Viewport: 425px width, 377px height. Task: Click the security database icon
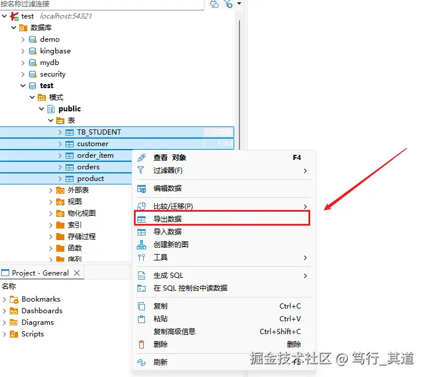(x=32, y=74)
